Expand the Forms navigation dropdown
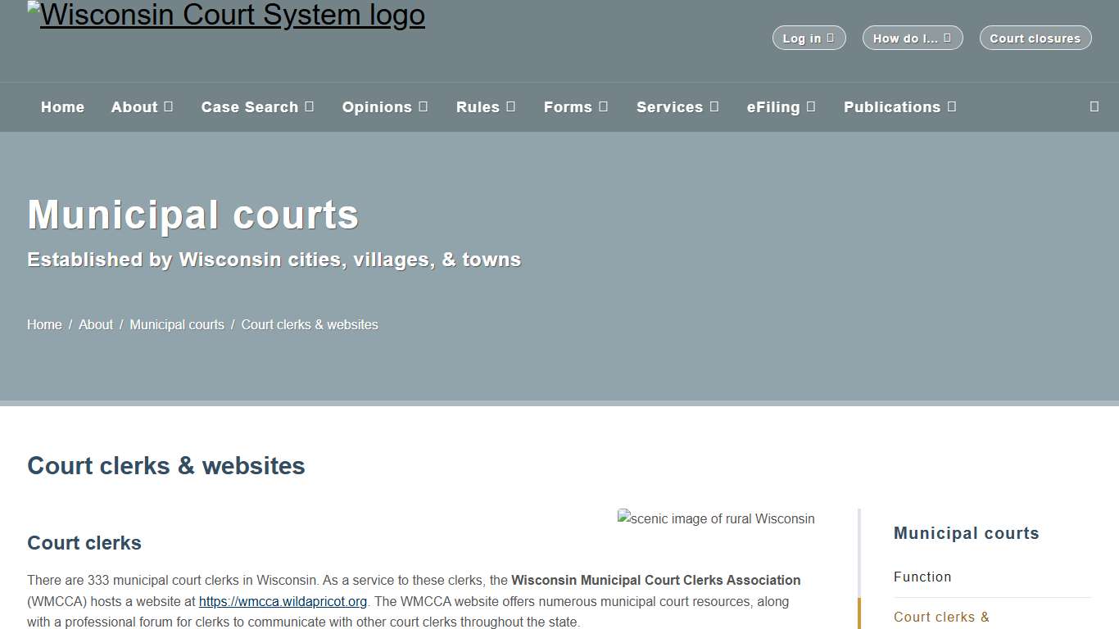The height and width of the screenshot is (629, 1119). click(576, 106)
